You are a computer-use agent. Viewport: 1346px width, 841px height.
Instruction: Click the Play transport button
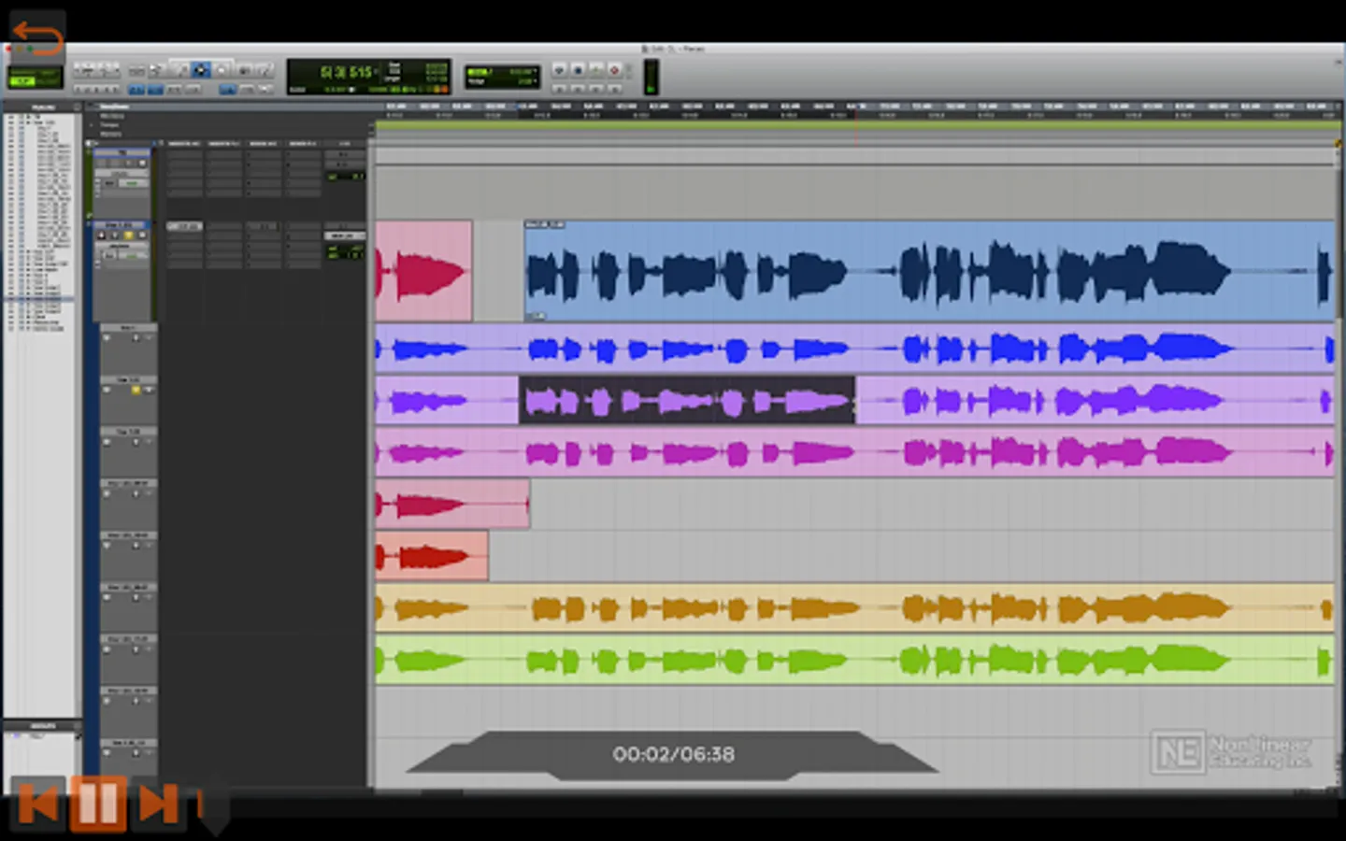point(596,70)
